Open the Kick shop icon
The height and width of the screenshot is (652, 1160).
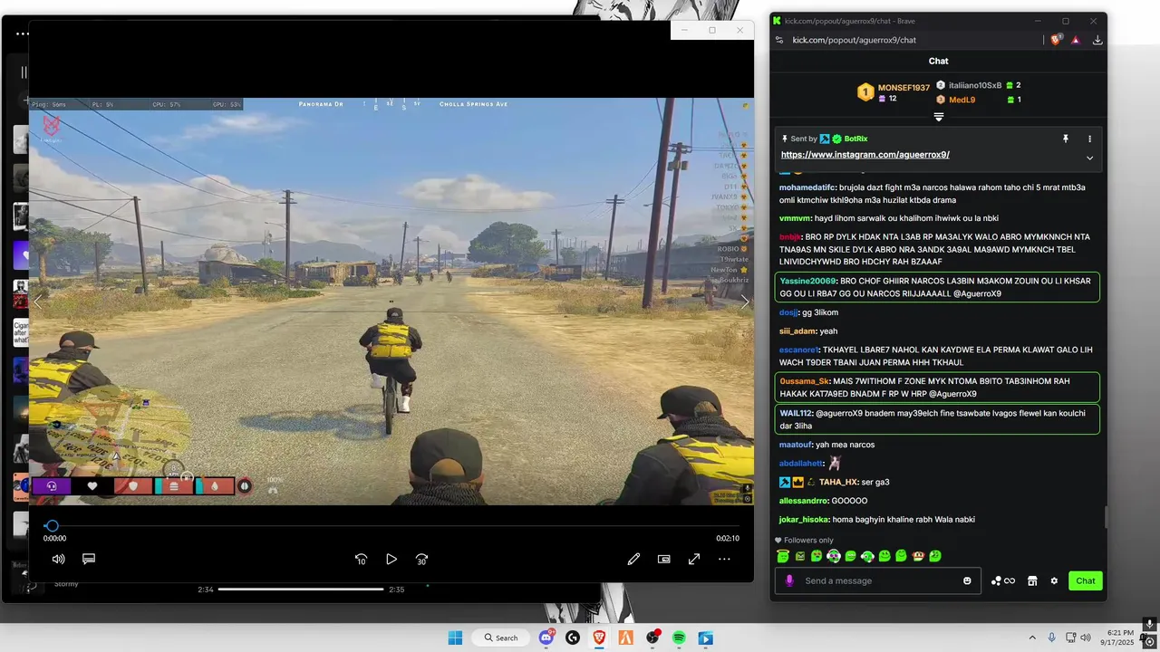[x=1032, y=580]
